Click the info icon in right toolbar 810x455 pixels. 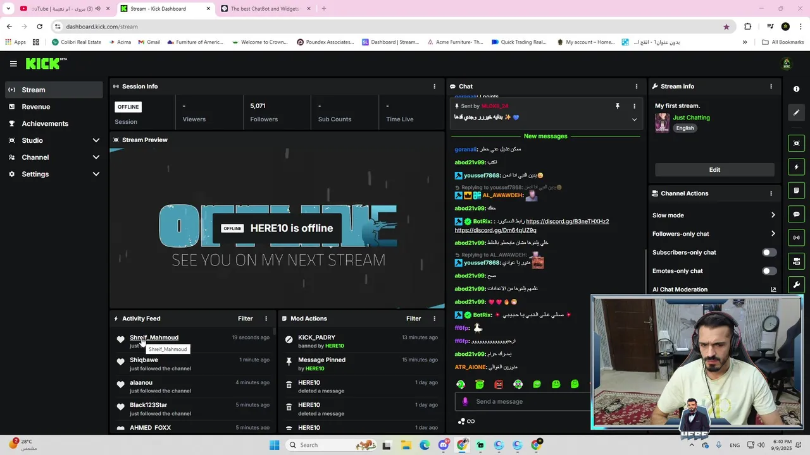coord(797,89)
